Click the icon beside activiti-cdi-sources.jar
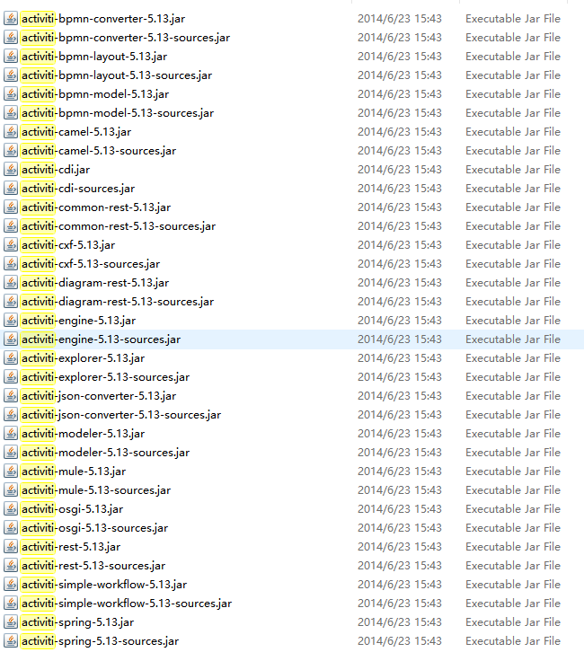The width and height of the screenshot is (584, 661). [x=11, y=189]
